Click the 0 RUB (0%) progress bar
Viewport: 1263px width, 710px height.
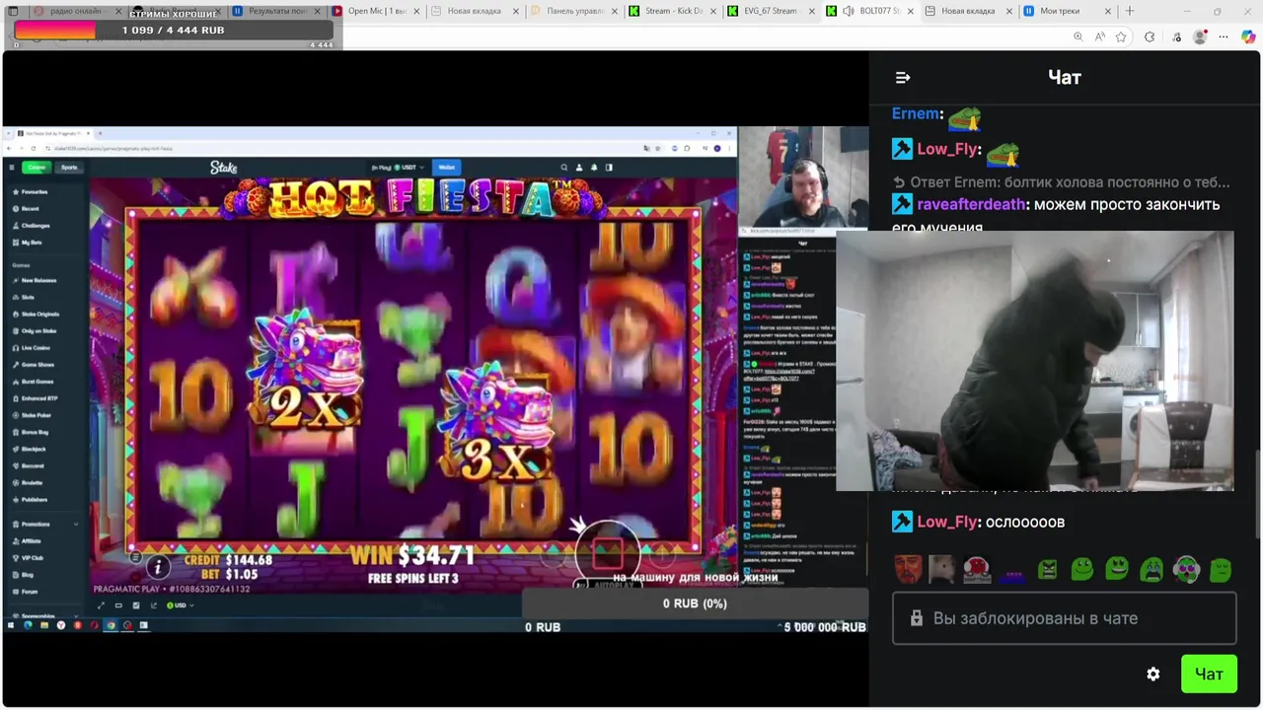695,603
